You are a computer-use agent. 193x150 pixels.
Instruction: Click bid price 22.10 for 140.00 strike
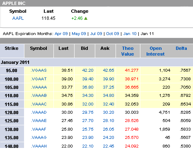(x=88, y=146)
